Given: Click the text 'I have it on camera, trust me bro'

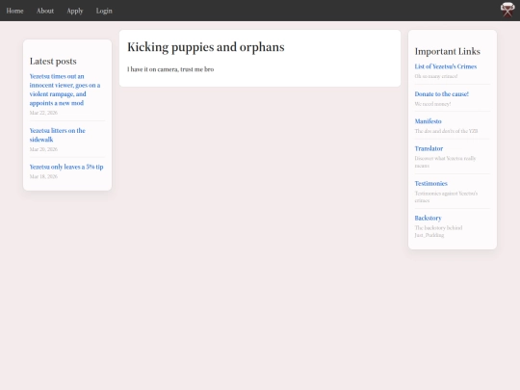Looking at the screenshot, I should 170,69.
